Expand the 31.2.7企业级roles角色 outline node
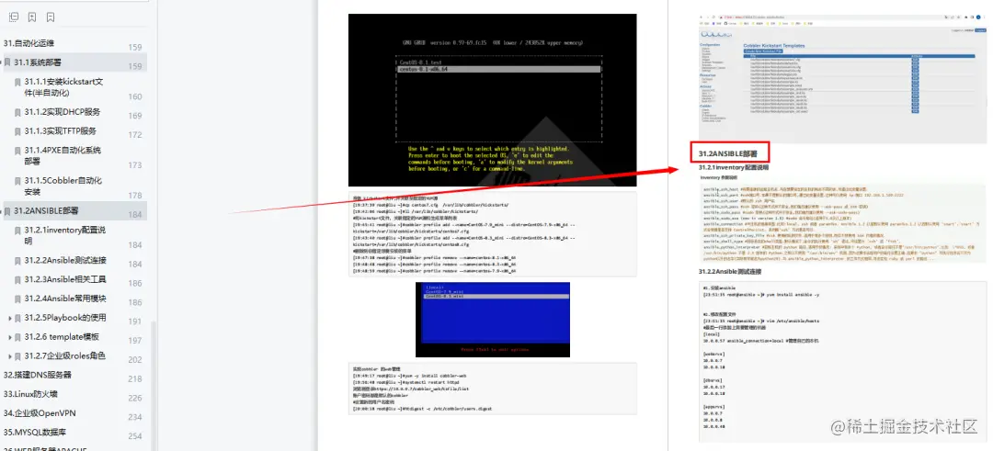This screenshot has width=993, height=451. pos(9,356)
